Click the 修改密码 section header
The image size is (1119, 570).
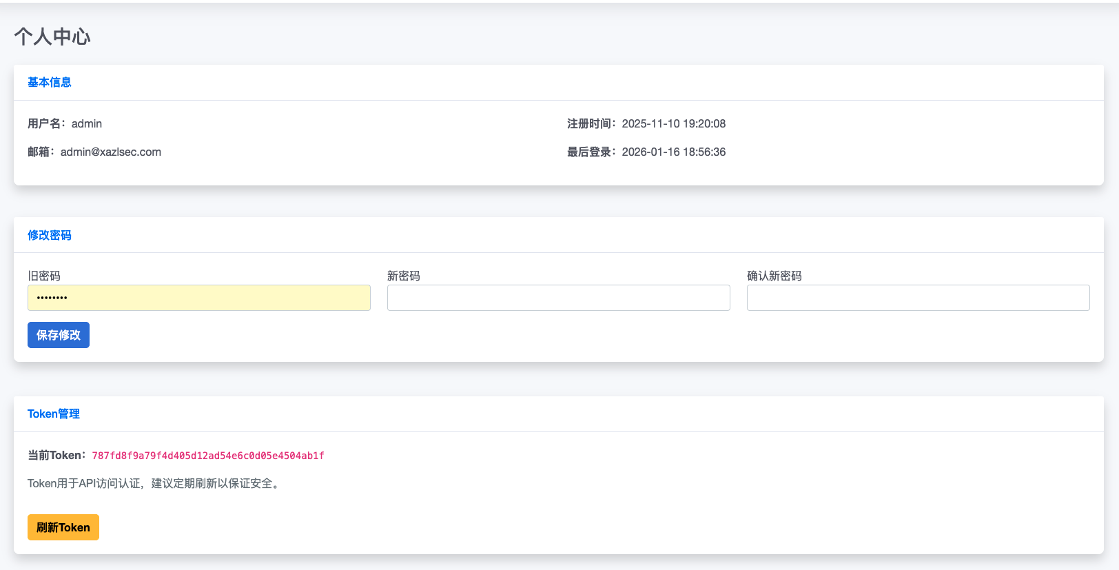50,235
